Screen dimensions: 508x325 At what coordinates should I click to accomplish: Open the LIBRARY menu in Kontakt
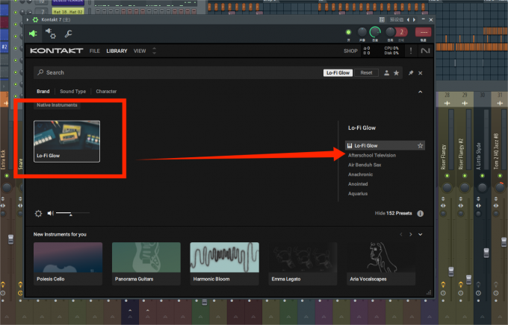(117, 51)
